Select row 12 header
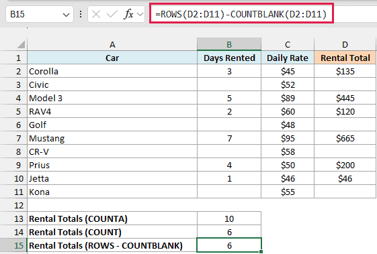This screenshot has width=377, height=254. tap(13, 205)
